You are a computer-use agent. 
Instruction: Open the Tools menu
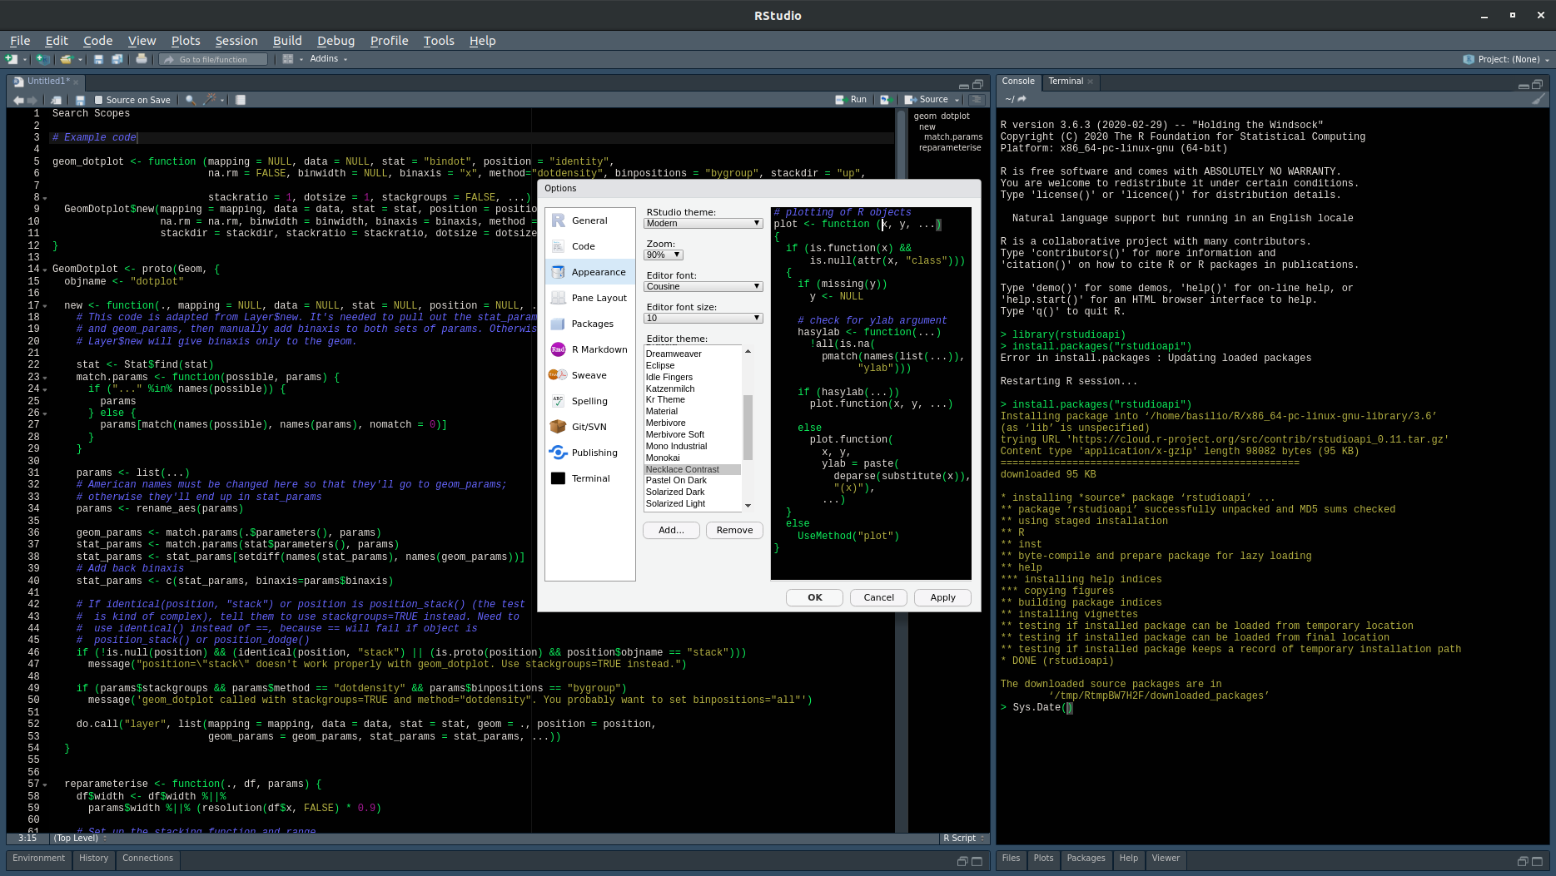pyautogui.click(x=439, y=41)
